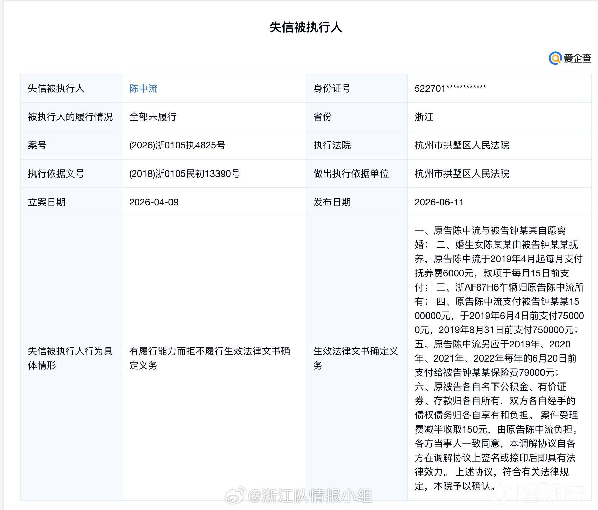Select case number (2026)浙0105执4825号
Screen dimensions: 598x510
point(177,145)
